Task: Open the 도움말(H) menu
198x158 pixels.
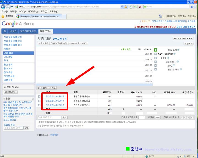Action: [54, 12]
